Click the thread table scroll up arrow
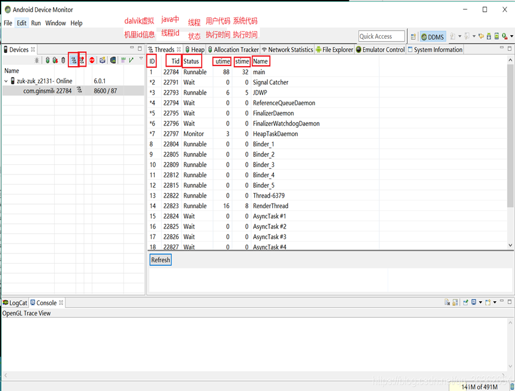The image size is (515, 391). [510, 60]
